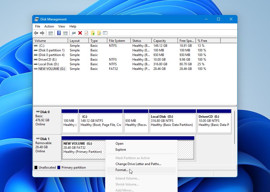Sort by the Volume column header
Screen dimensions: 270x192
[50, 41]
